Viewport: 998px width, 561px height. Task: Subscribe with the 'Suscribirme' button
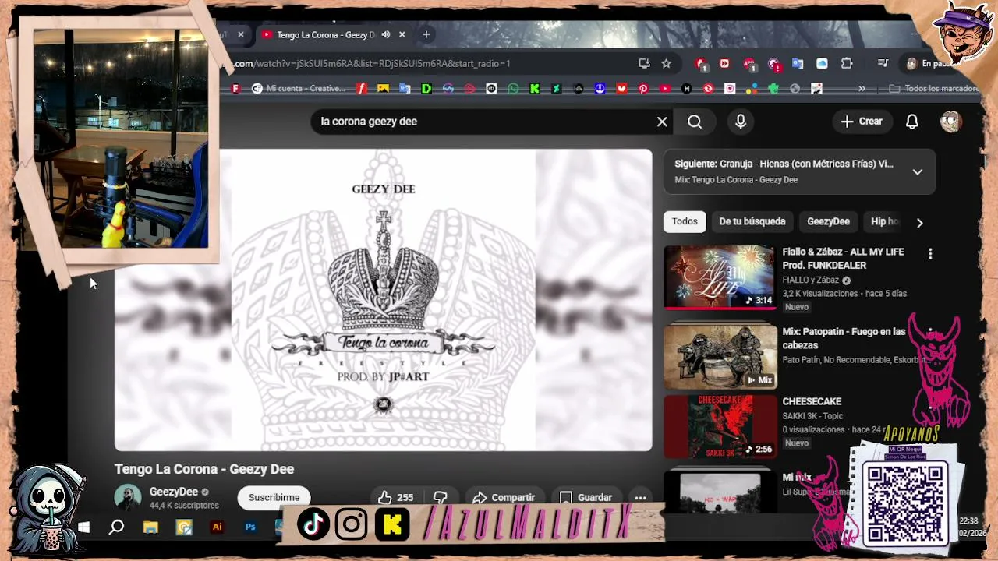(x=274, y=497)
